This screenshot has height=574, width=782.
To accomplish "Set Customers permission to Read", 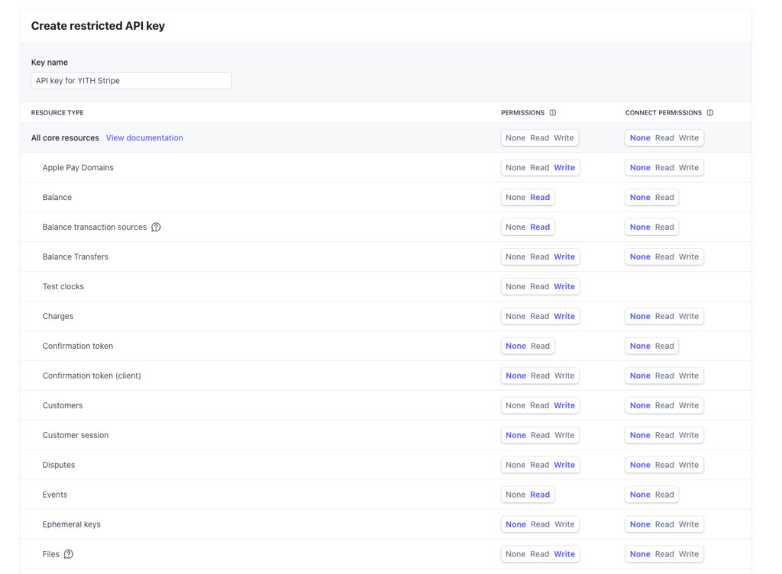I will (x=539, y=405).
